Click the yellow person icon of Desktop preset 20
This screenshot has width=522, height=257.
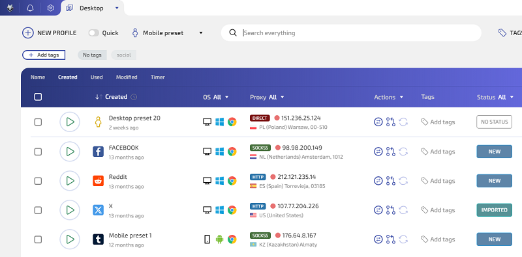click(98, 122)
